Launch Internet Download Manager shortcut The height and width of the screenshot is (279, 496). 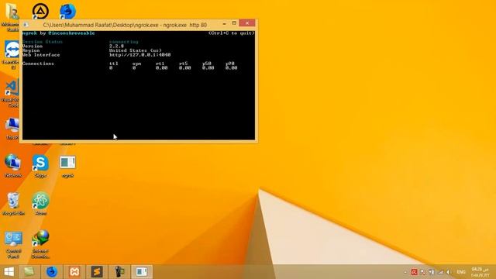tap(40, 244)
